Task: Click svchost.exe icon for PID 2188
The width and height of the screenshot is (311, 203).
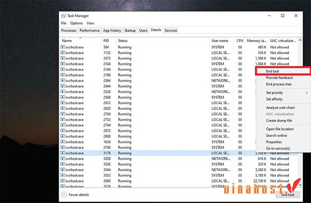Action: pyautogui.click(x=63, y=75)
